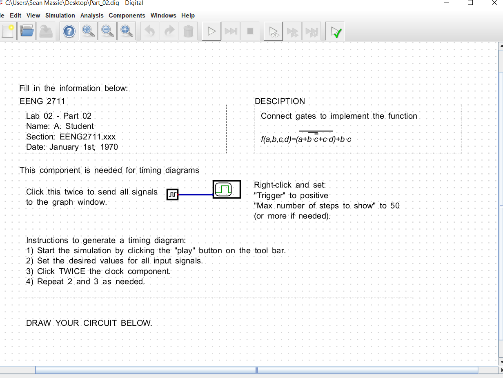Screen dimensions: 503x378
Task: Zoom out of the circuit canvas
Action: pos(107,31)
